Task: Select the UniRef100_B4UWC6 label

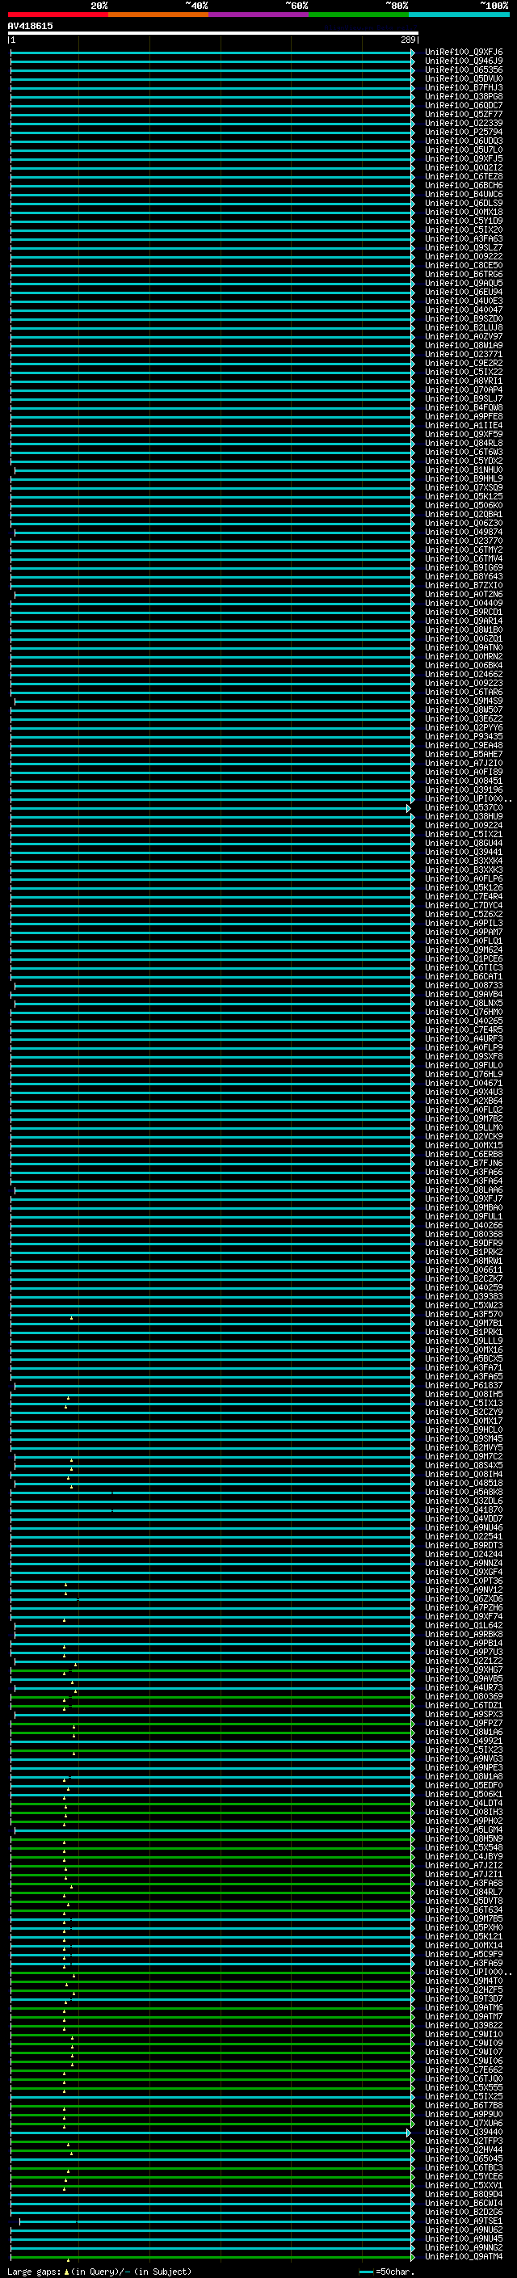Action: click(x=464, y=195)
